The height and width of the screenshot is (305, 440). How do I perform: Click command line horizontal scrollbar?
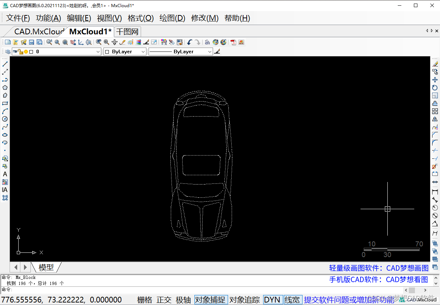(416, 290)
